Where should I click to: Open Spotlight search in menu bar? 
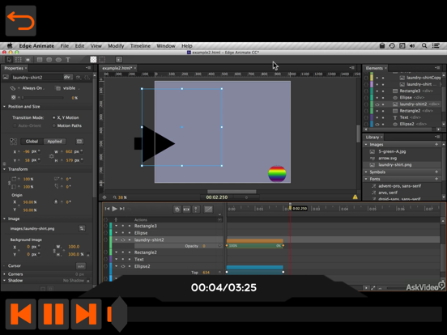tap(424, 45)
